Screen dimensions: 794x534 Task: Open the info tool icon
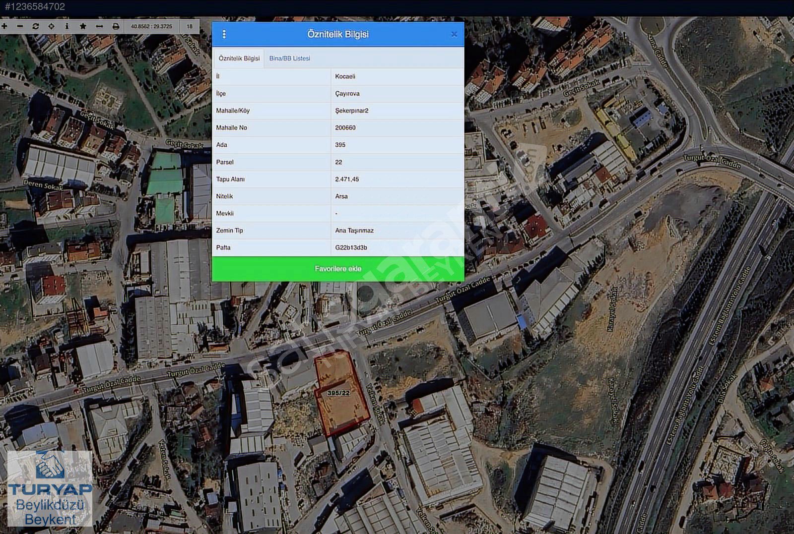pos(67,26)
